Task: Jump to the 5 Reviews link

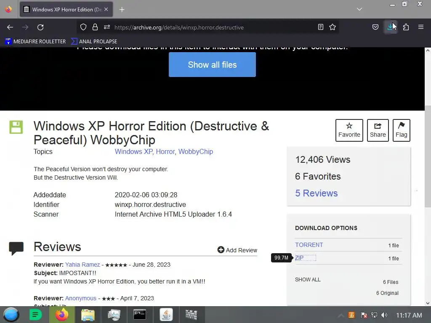Action: pos(317,193)
